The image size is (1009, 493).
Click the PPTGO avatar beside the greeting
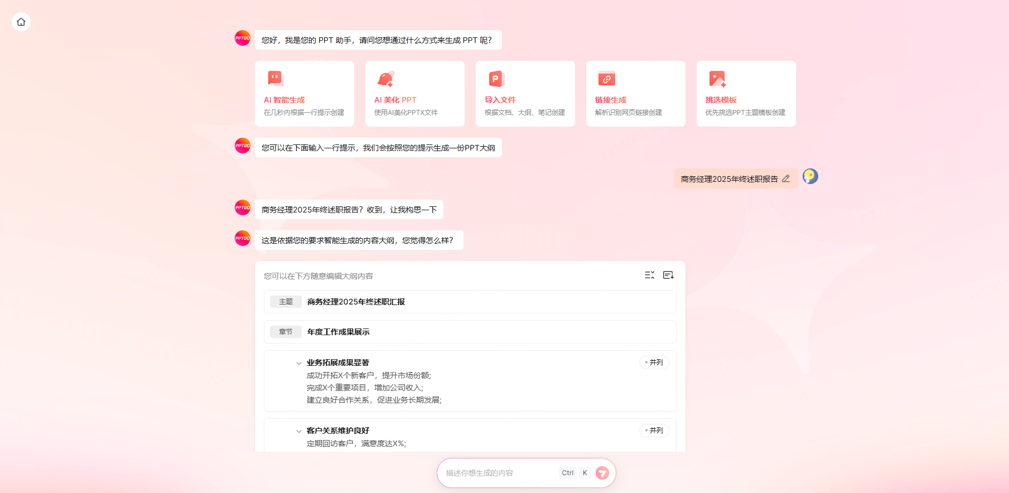[x=243, y=38]
